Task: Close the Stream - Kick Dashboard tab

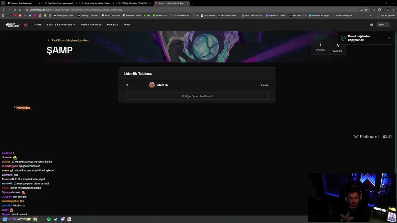Action: [x=40, y=3]
